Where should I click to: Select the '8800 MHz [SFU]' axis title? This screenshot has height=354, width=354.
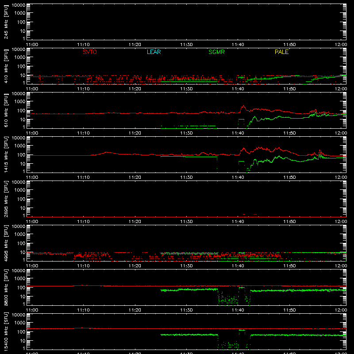pyautogui.click(x=6, y=287)
